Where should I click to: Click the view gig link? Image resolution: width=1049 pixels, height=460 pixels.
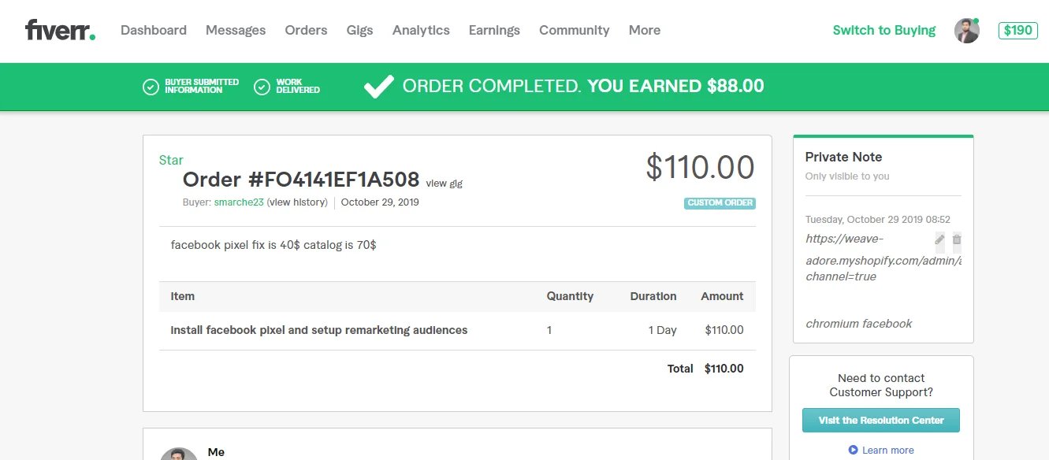tap(445, 184)
